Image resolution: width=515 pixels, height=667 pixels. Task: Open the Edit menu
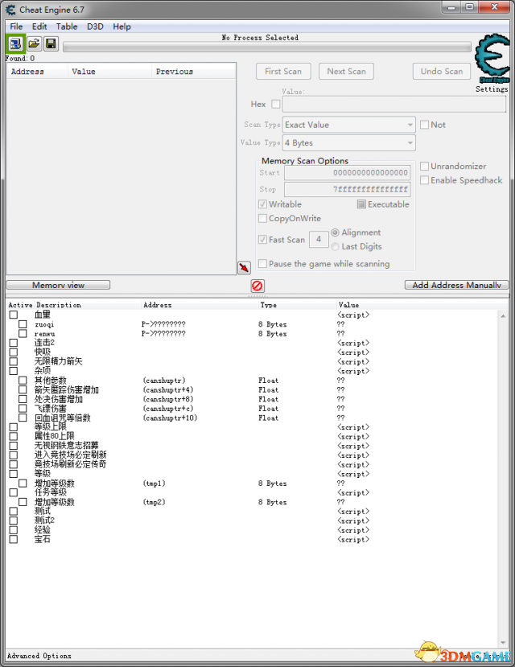pyautogui.click(x=39, y=27)
